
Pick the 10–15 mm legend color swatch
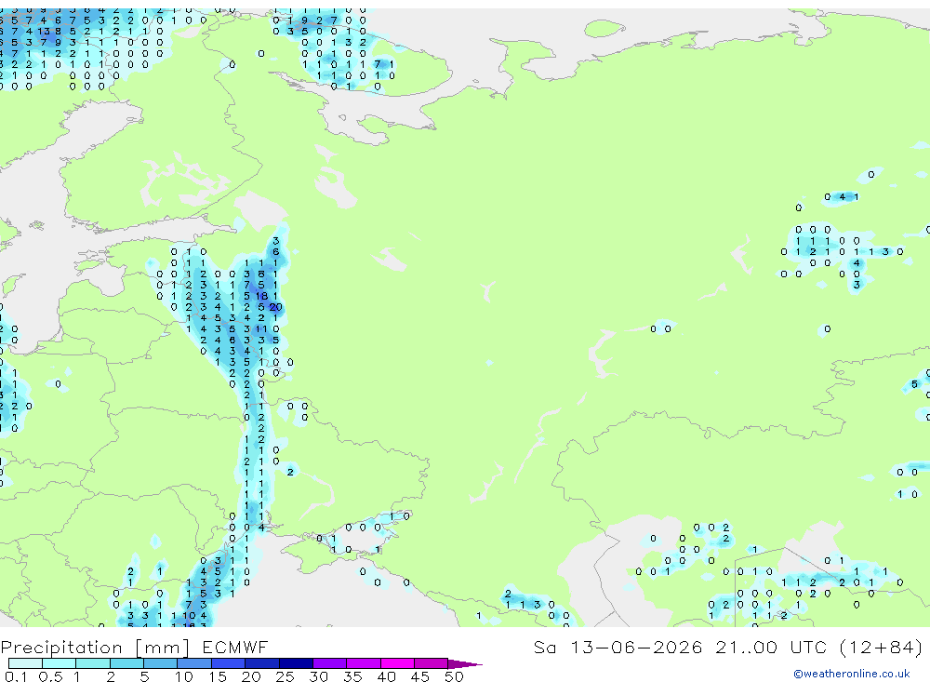194,663
